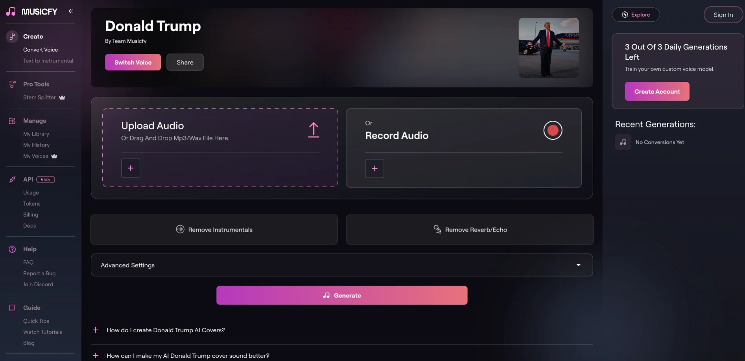Click the upload arrow icon
This screenshot has width=745, height=361.
pyautogui.click(x=313, y=130)
